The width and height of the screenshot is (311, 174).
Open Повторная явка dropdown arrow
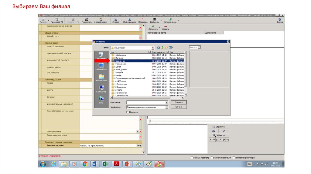(138, 132)
